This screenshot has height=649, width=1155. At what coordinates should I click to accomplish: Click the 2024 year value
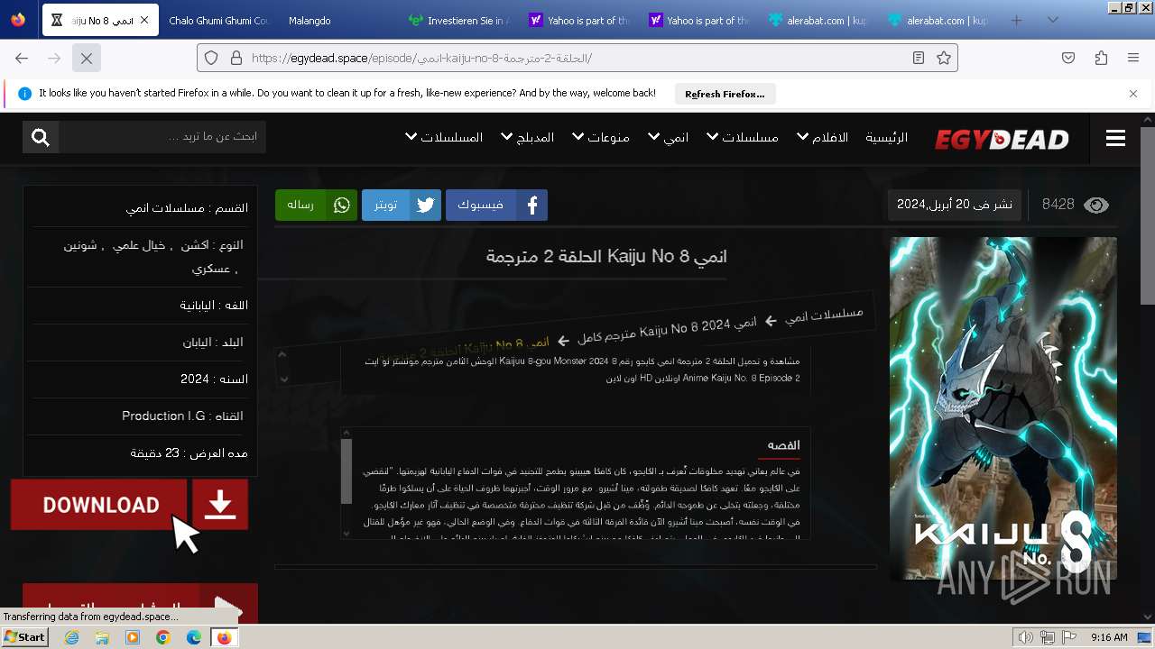click(195, 379)
